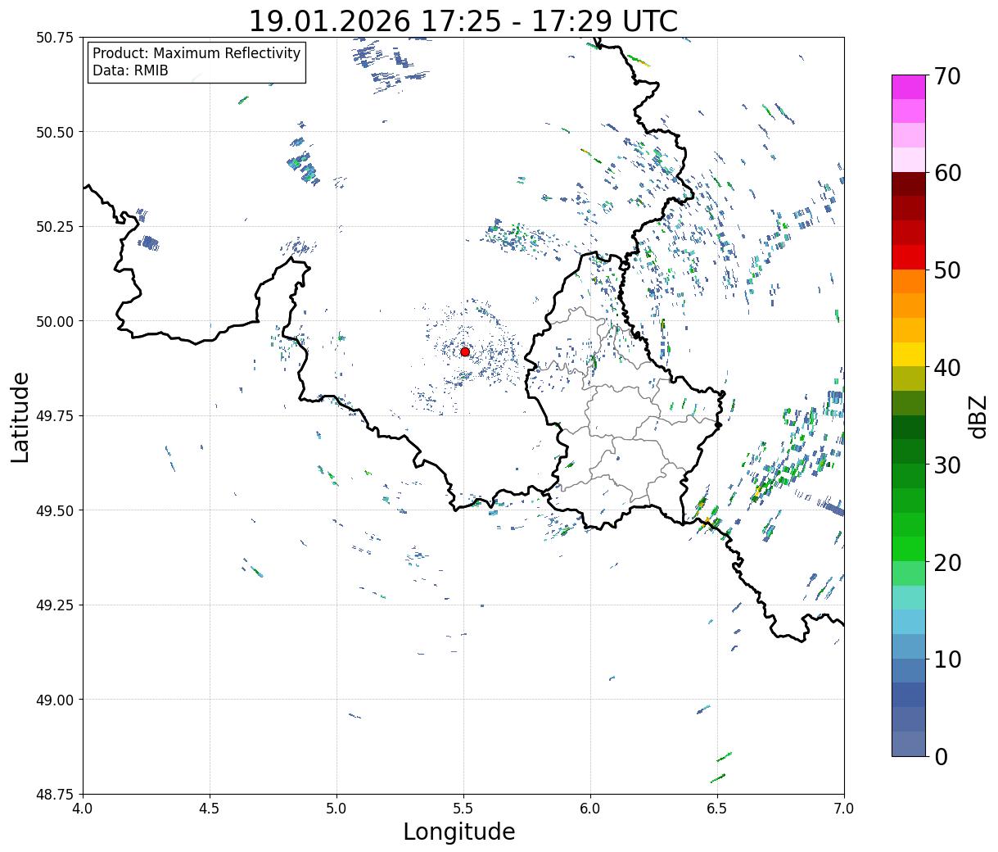This screenshot has height=852, width=998.
Task: Click the 50 tick on the colorbar
Action: coord(946,270)
